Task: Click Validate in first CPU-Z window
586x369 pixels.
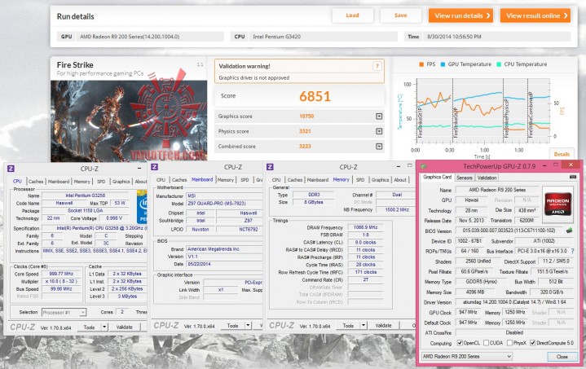Action: click(x=125, y=327)
